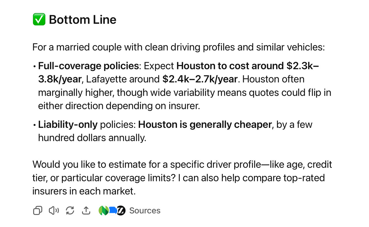
Task: Click the hundred dollars annually line
Action: [x=92, y=138]
